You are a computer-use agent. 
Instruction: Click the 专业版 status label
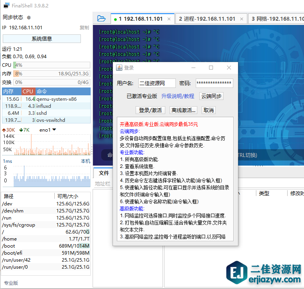point(11,283)
